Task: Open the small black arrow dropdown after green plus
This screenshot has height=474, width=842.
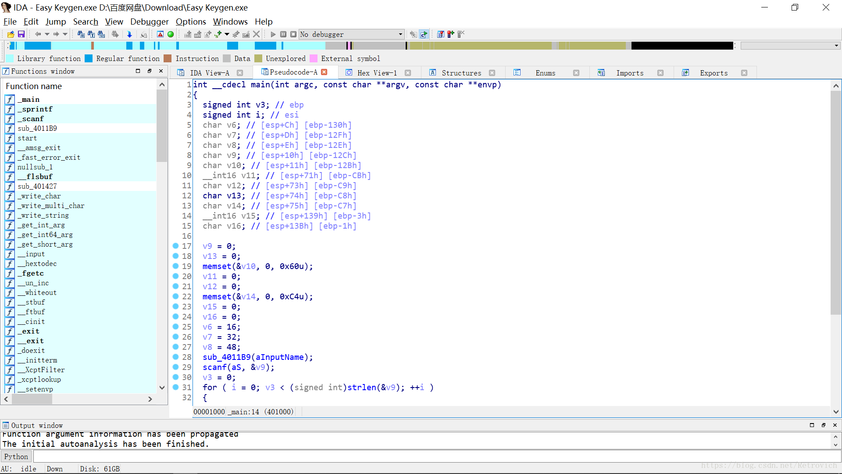Action: (227, 34)
